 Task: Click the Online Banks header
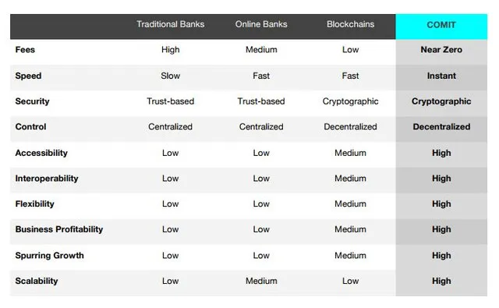(261, 24)
